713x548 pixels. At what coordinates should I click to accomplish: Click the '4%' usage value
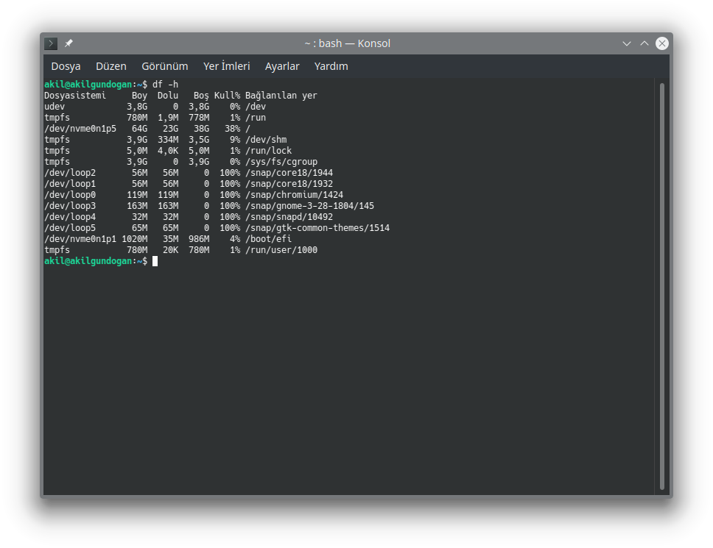[235, 239]
